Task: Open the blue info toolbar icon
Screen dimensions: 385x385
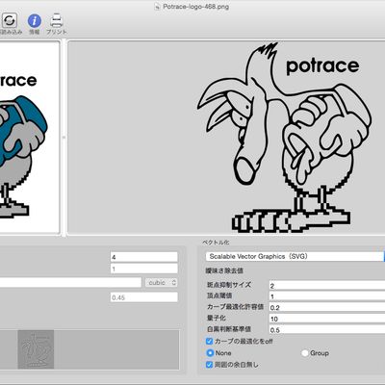Action: (x=35, y=21)
